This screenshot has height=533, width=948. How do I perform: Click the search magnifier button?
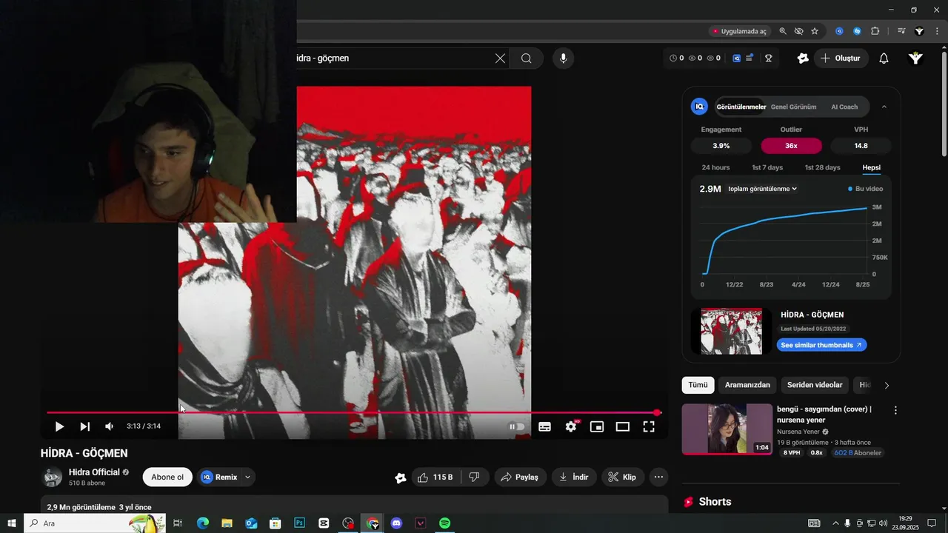(526, 58)
